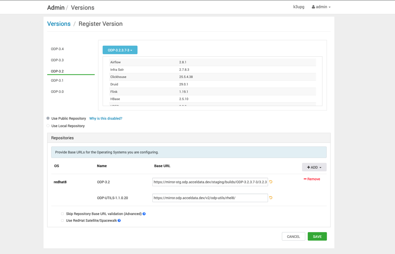The height and width of the screenshot is (254, 395).
Task: Click the Versions breadcrumb link
Action: (59, 24)
